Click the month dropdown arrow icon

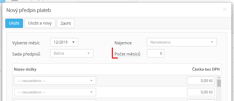[73, 42]
